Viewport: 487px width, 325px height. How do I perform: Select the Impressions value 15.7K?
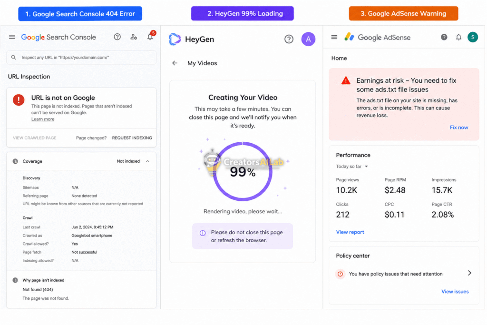tap(442, 190)
